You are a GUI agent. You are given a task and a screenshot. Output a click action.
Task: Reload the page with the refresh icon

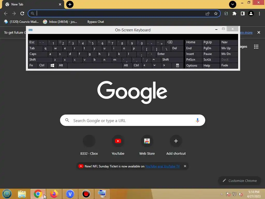point(22,13)
